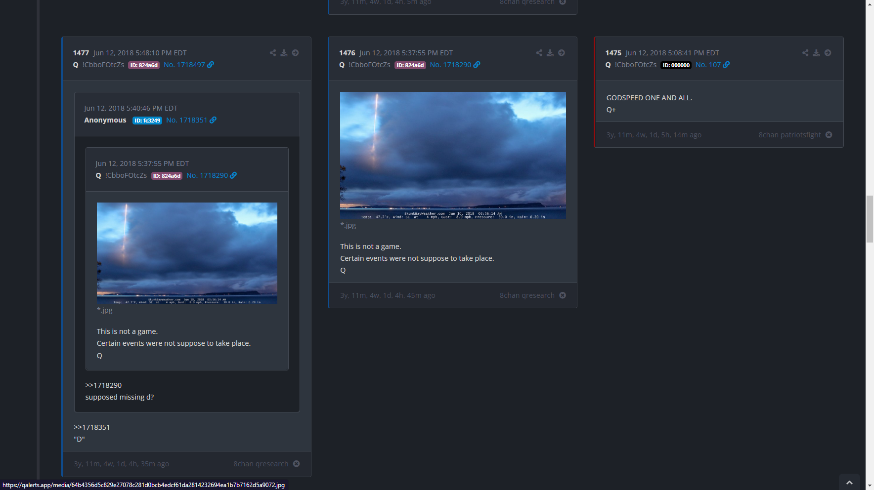Click 8chan qresearch label in post 1477 footer
Screen dimensions: 874x490
coord(261,464)
